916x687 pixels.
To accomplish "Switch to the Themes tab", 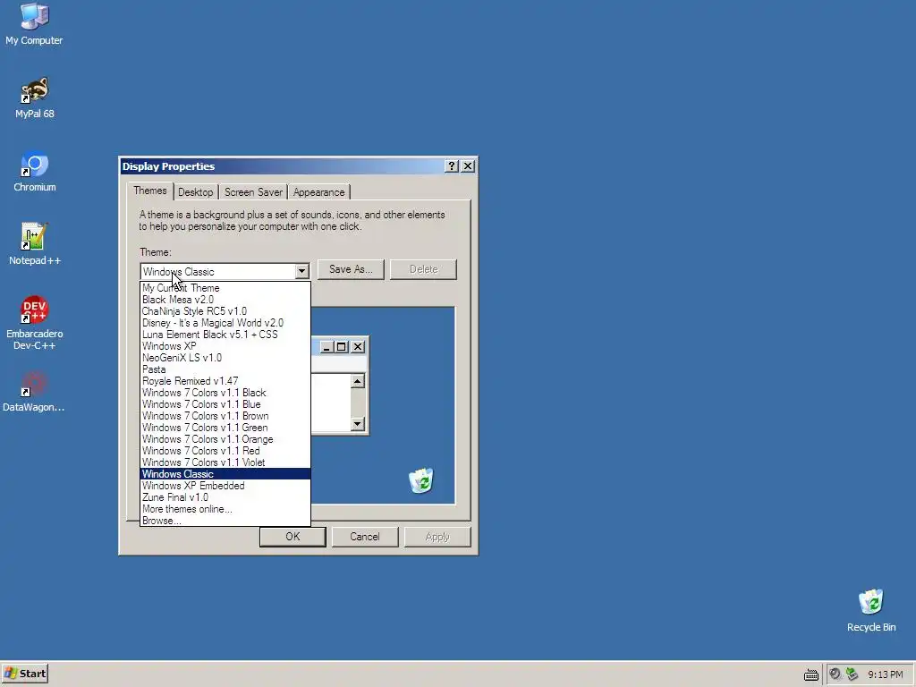I will [x=150, y=191].
